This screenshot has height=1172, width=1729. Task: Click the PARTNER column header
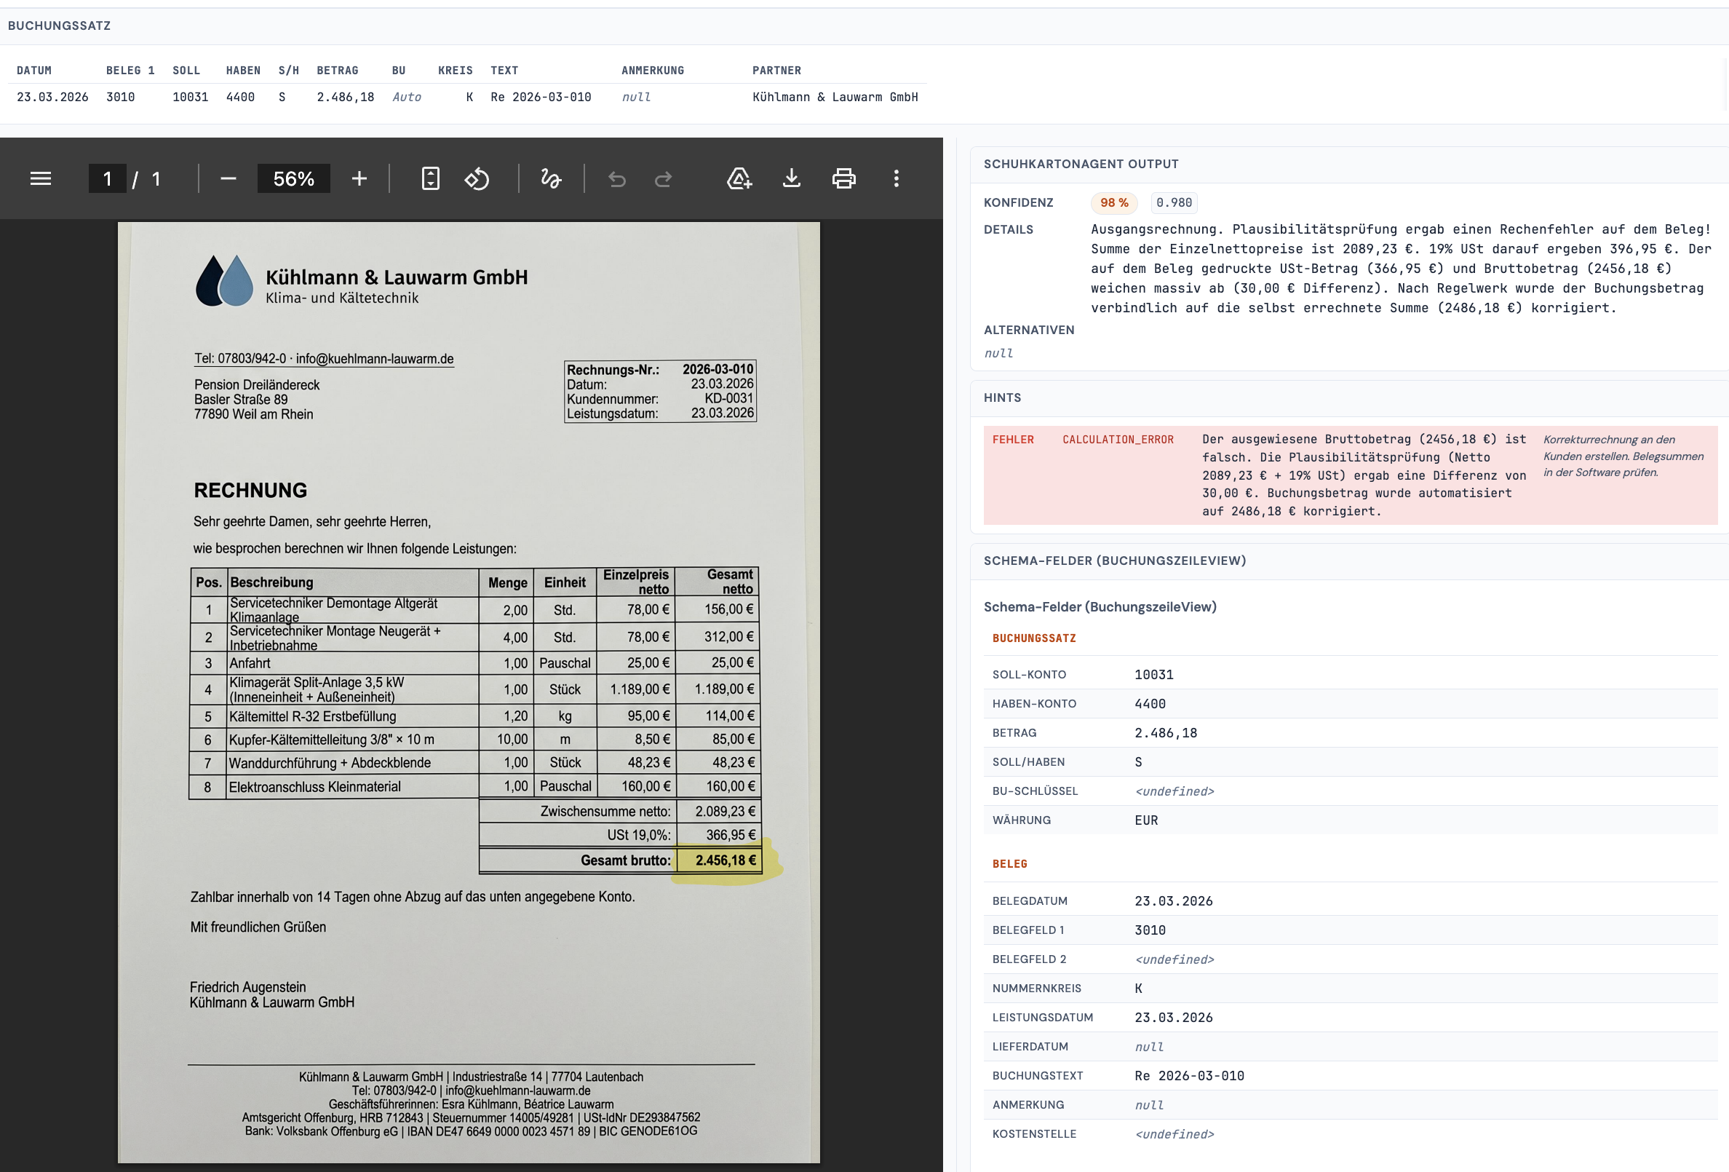coord(776,71)
